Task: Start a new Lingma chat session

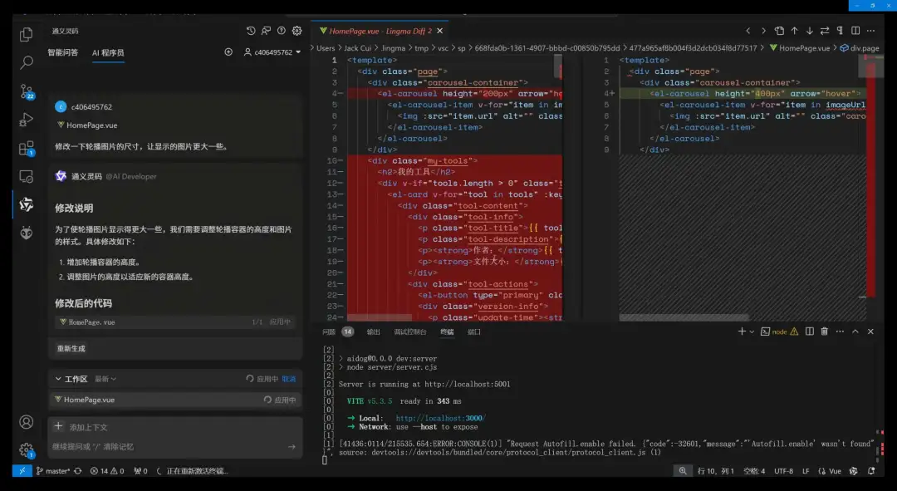Action: pyautogui.click(x=228, y=52)
